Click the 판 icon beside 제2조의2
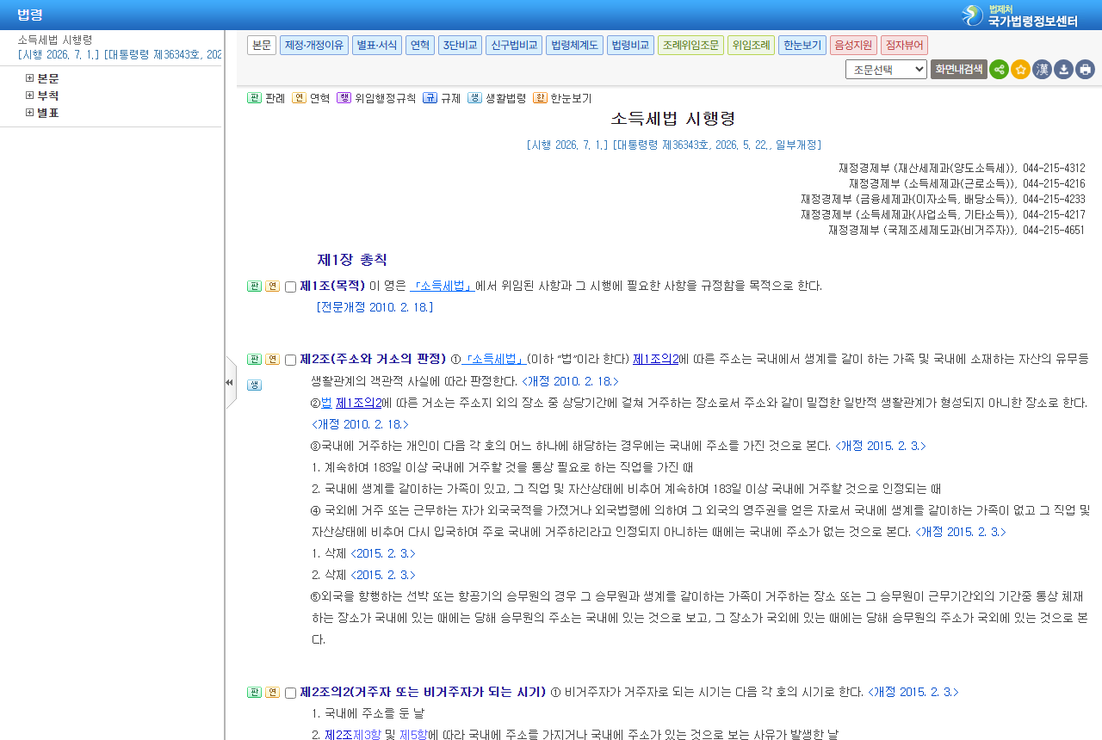1102x740 pixels. [254, 693]
